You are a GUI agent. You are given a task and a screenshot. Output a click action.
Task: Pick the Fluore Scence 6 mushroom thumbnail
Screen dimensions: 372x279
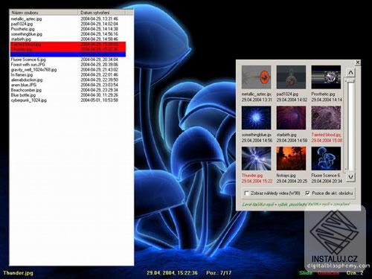(x=326, y=158)
